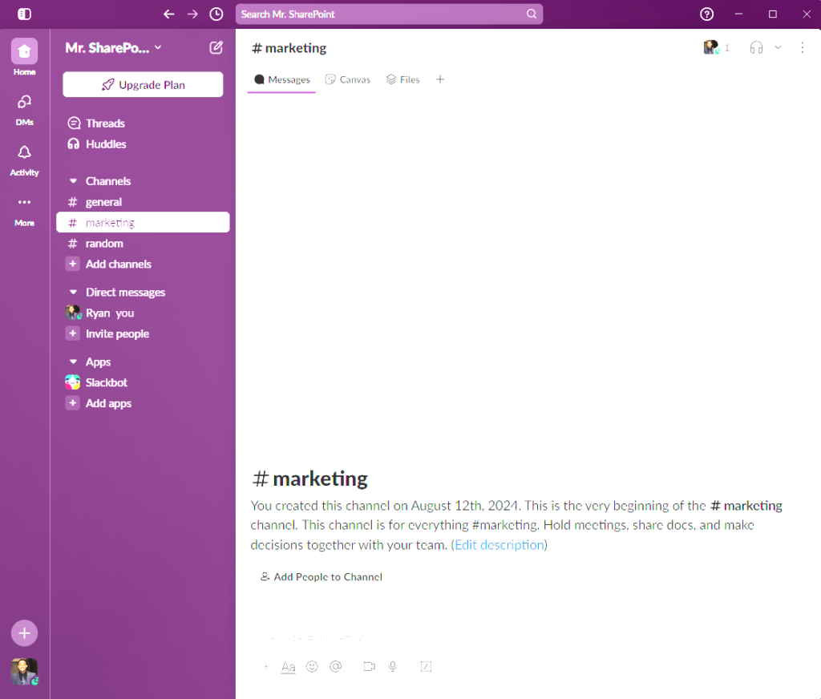Open Slackbot app
Viewport: 821px width, 699px height.
click(143, 382)
